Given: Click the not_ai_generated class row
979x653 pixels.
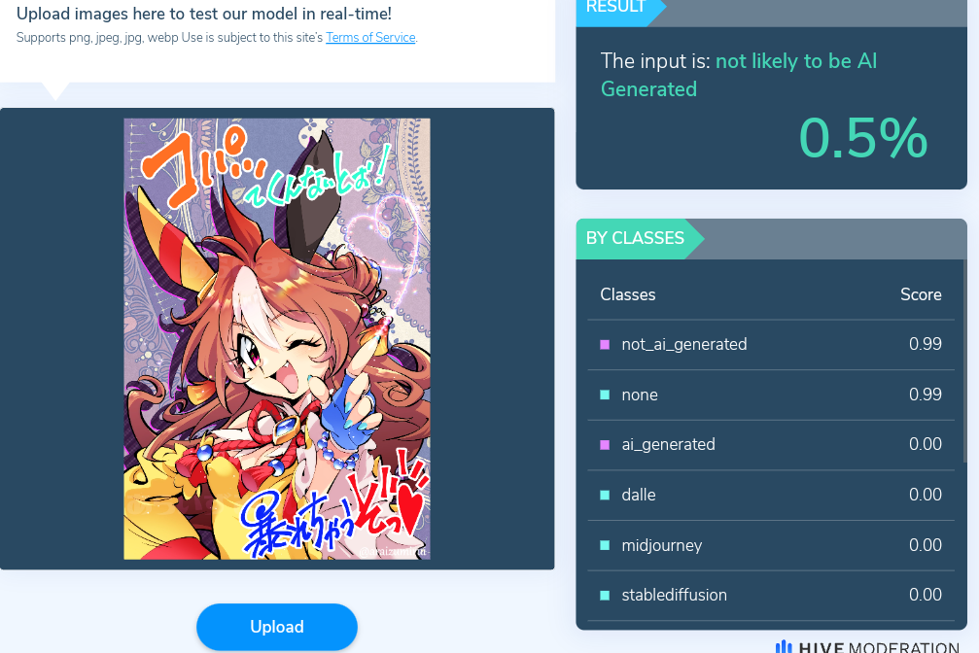Looking at the screenshot, I should point(771,345).
